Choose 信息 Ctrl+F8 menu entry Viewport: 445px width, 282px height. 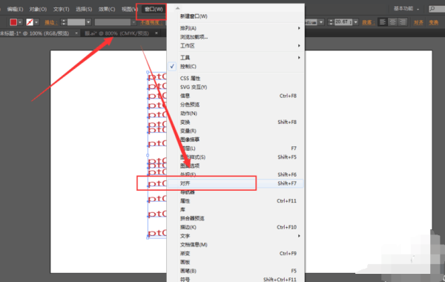236,96
